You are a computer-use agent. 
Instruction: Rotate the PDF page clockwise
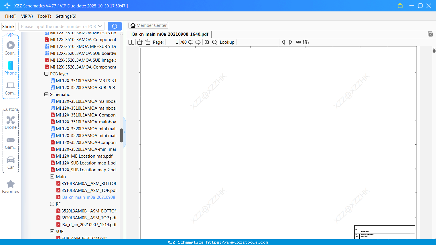pos(147,42)
